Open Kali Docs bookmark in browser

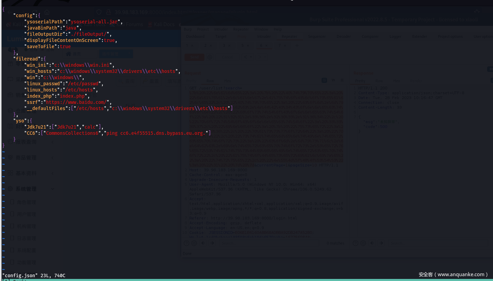point(161,24)
